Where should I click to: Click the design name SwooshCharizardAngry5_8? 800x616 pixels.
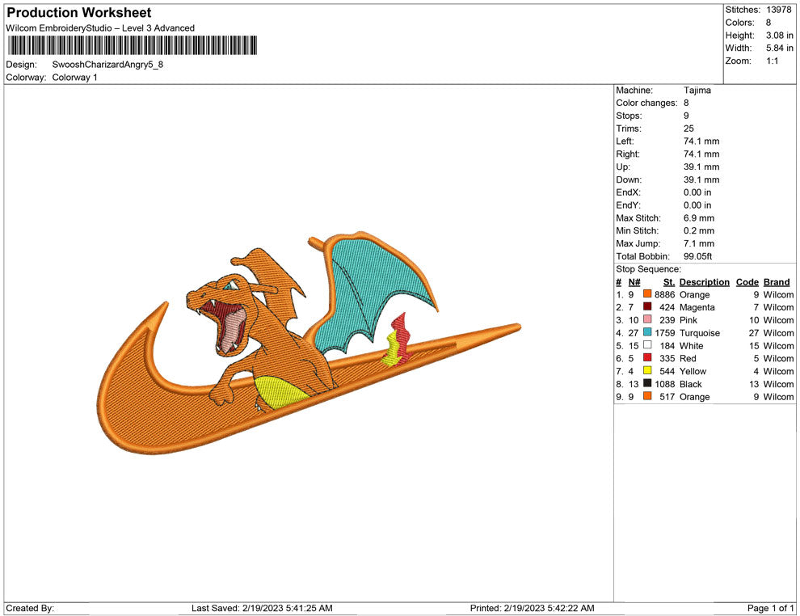pyautogui.click(x=107, y=65)
